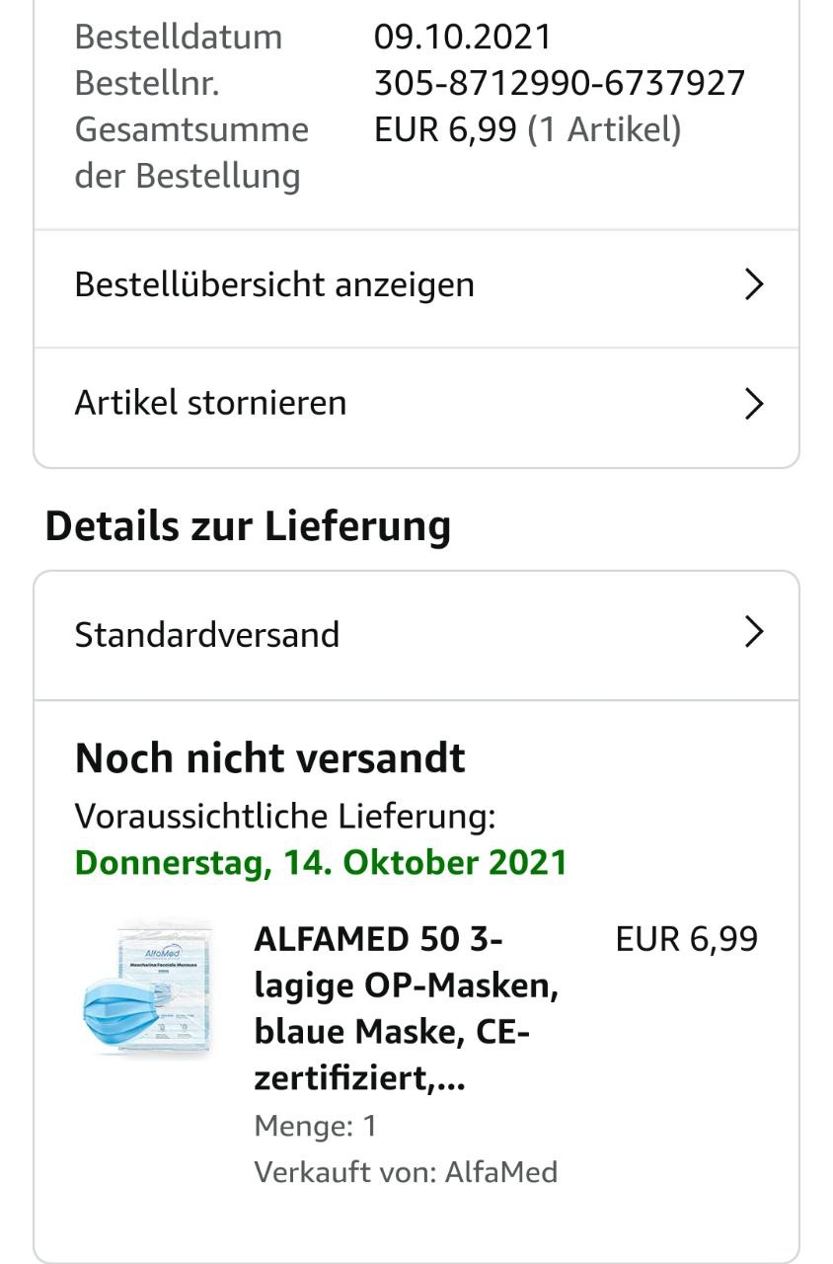This screenshot has width=833, height=1264.
Task: Click the order number 305-8712990-6737927
Action: (x=559, y=83)
